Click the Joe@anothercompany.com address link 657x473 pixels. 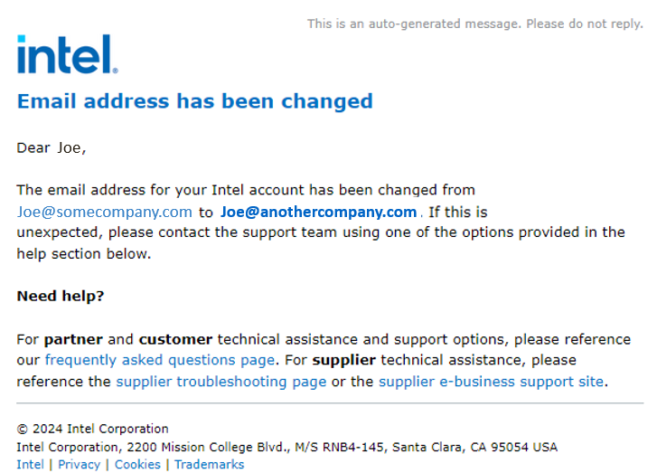pos(318,213)
